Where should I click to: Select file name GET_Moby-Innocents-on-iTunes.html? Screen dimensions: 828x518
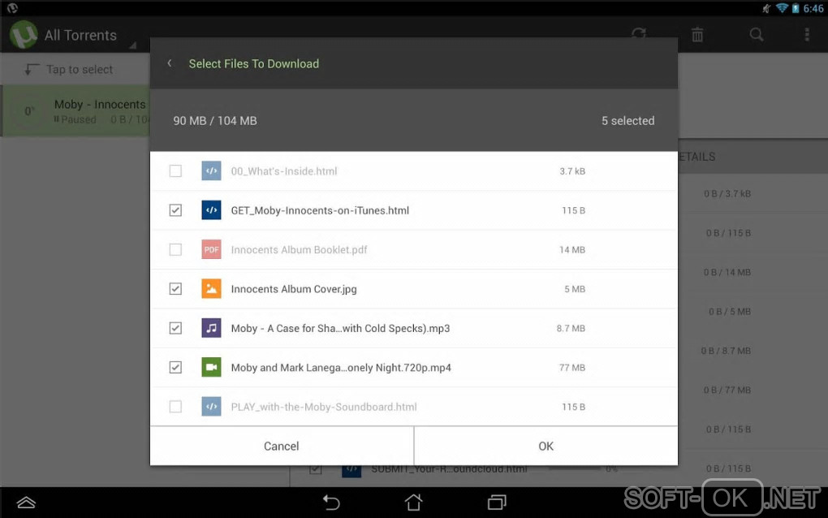320,210
